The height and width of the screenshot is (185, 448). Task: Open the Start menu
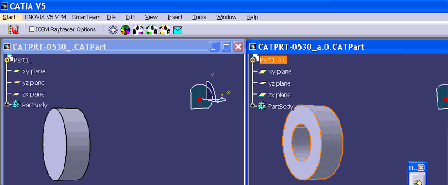(x=9, y=17)
